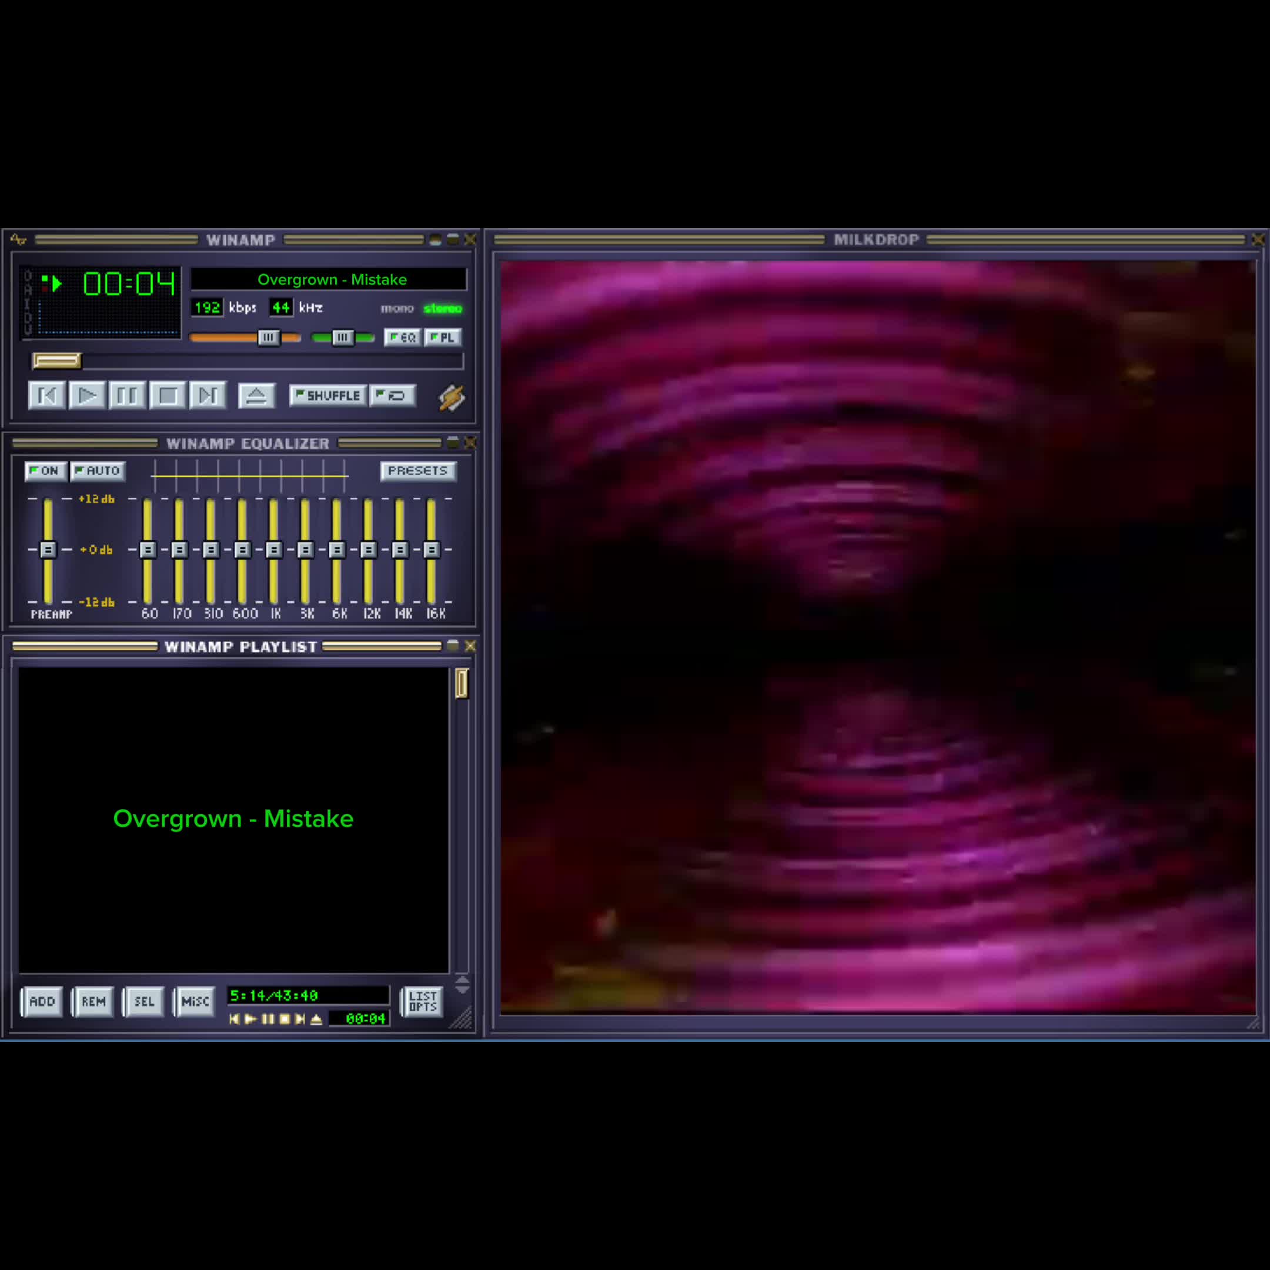1270x1270 pixels.
Task: Click the Winamp lightning bolt logo
Action: click(452, 397)
